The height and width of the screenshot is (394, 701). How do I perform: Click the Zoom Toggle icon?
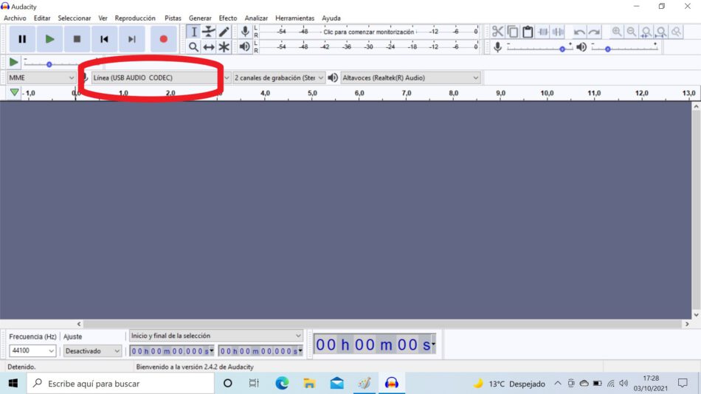pyautogui.click(x=677, y=32)
